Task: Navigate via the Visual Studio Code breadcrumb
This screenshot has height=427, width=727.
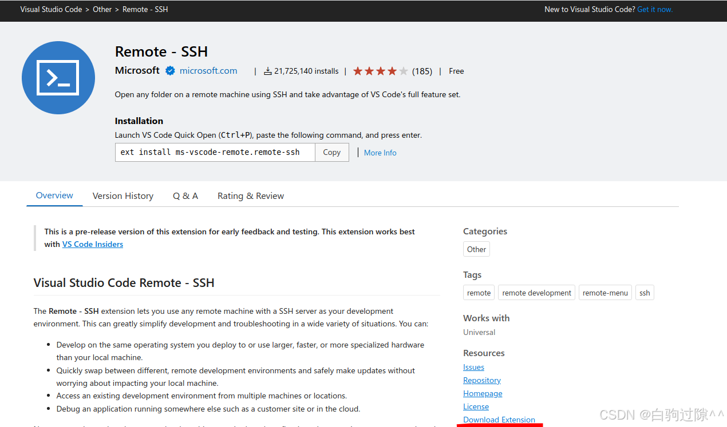Action: (x=51, y=9)
